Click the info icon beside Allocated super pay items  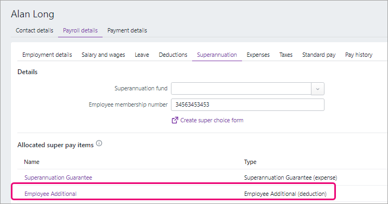coord(99,143)
